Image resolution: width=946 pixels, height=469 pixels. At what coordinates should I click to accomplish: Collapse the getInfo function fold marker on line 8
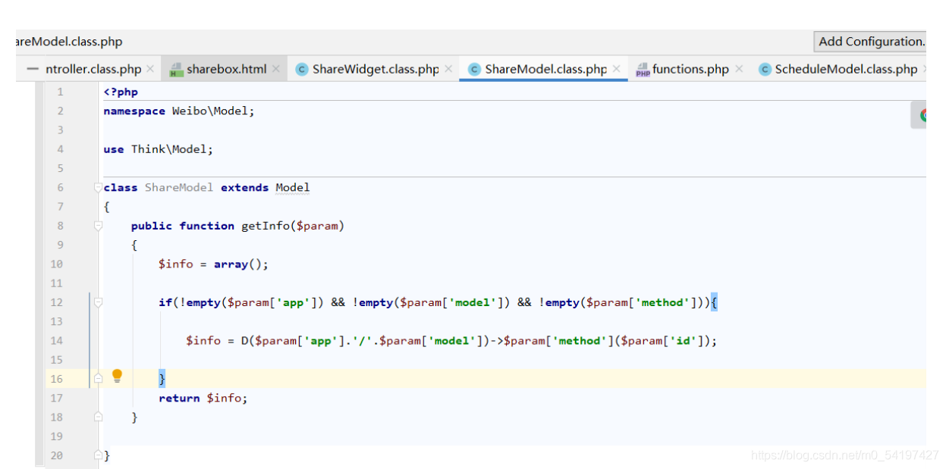tap(98, 226)
